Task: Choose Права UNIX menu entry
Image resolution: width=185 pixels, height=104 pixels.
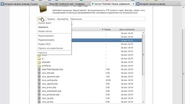Action: 44,44
